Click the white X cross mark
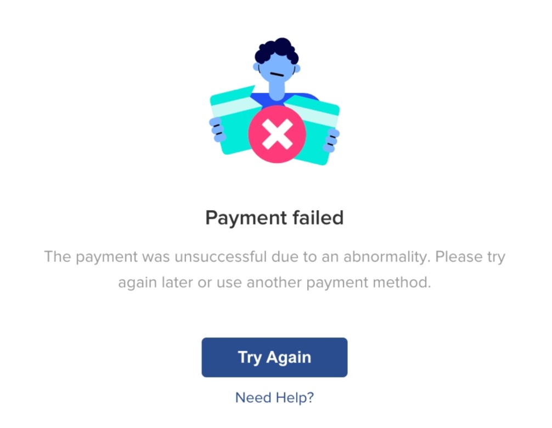Image resolution: width=552 pixels, height=428 pixels. (x=277, y=134)
